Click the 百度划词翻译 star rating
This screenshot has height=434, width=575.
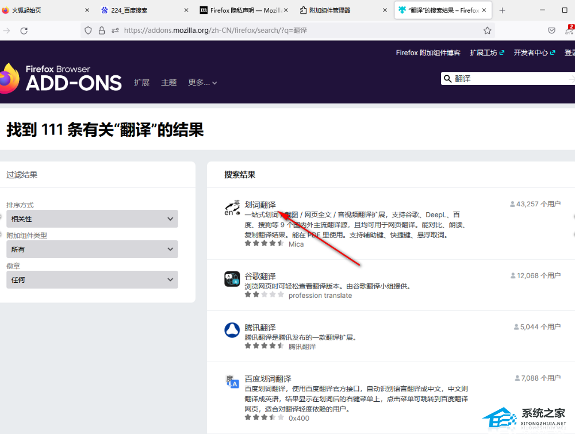tap(264, 417)
